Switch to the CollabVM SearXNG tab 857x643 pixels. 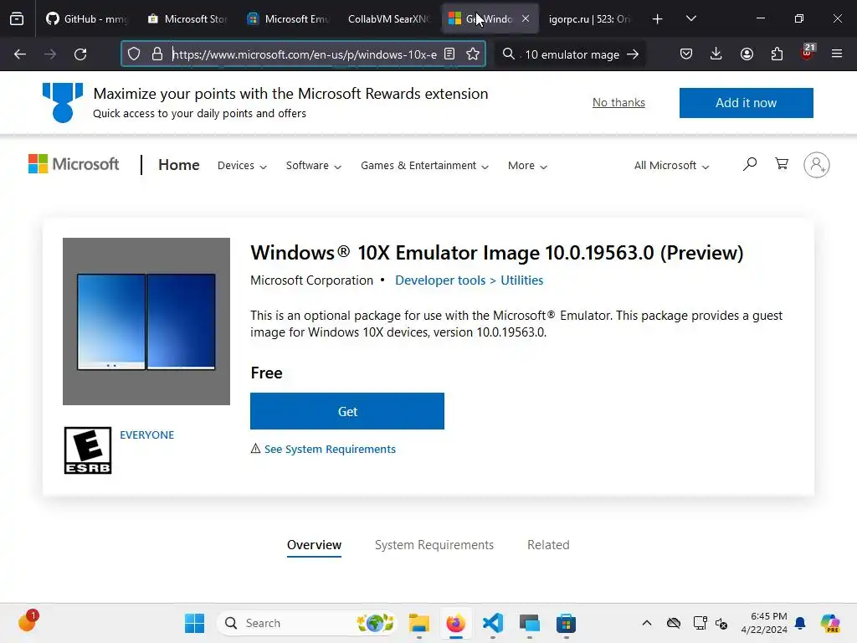(388, 19)
